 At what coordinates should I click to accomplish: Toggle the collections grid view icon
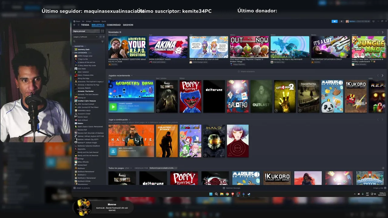[102, 31]
